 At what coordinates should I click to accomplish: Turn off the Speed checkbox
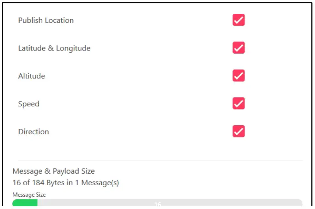(238, 104)
